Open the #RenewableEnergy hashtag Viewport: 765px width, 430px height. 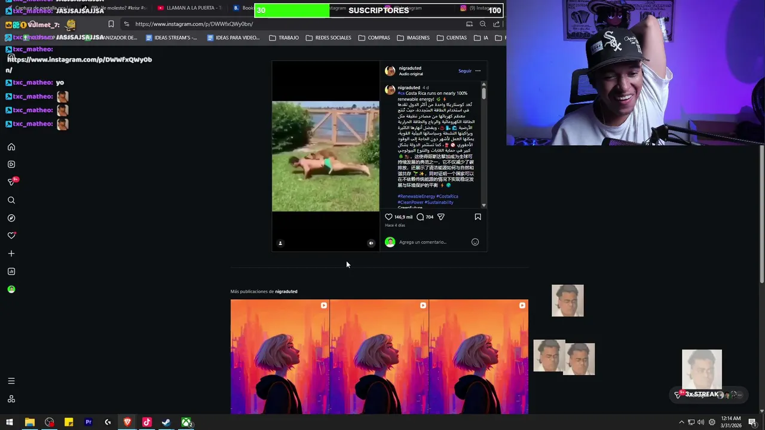click(x=417, y=196)
